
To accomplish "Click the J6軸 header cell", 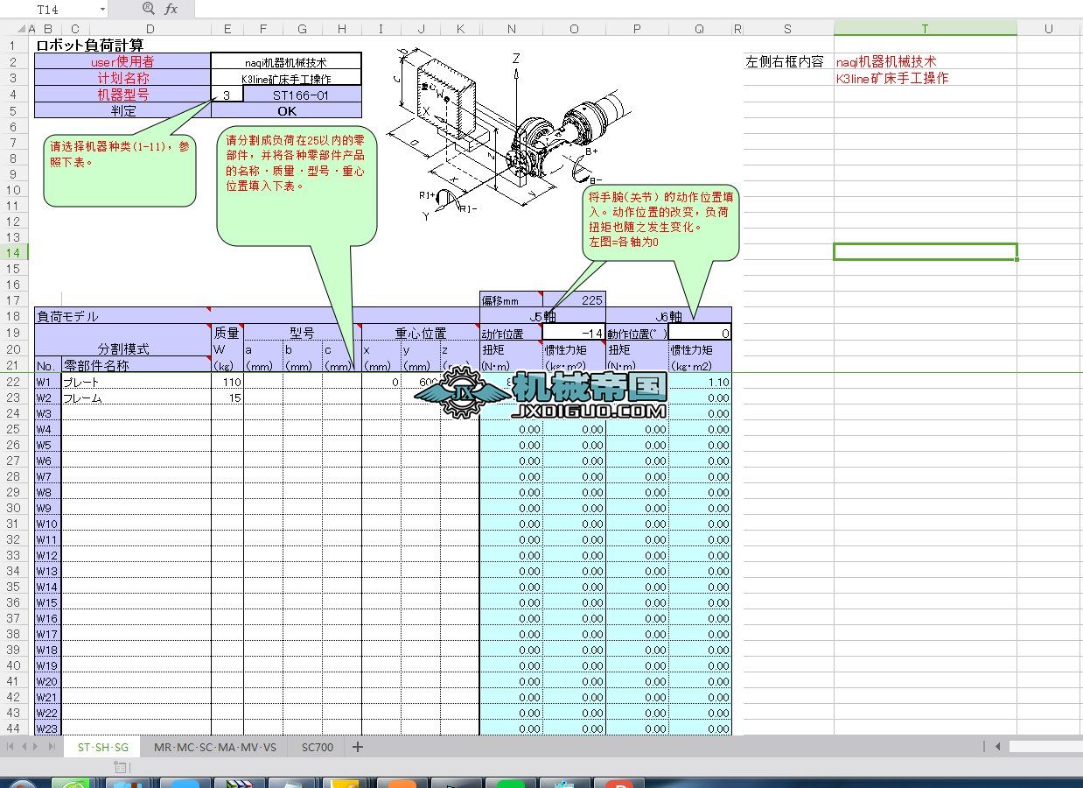I will [669, 316].
